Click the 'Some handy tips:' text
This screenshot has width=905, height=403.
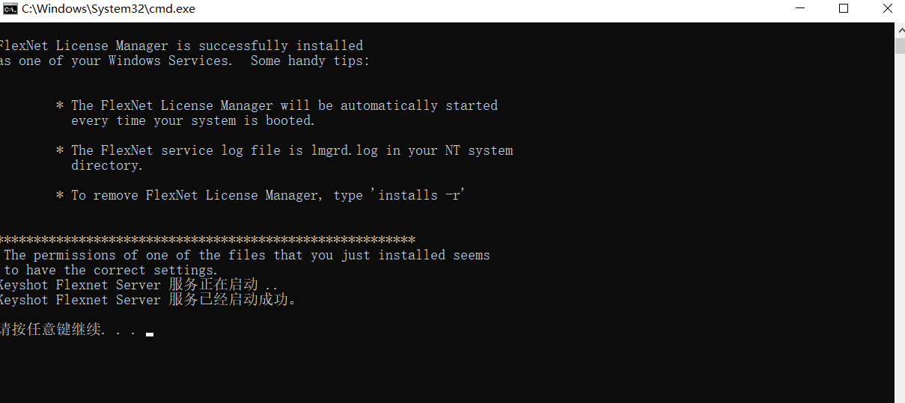click(310, 61)
